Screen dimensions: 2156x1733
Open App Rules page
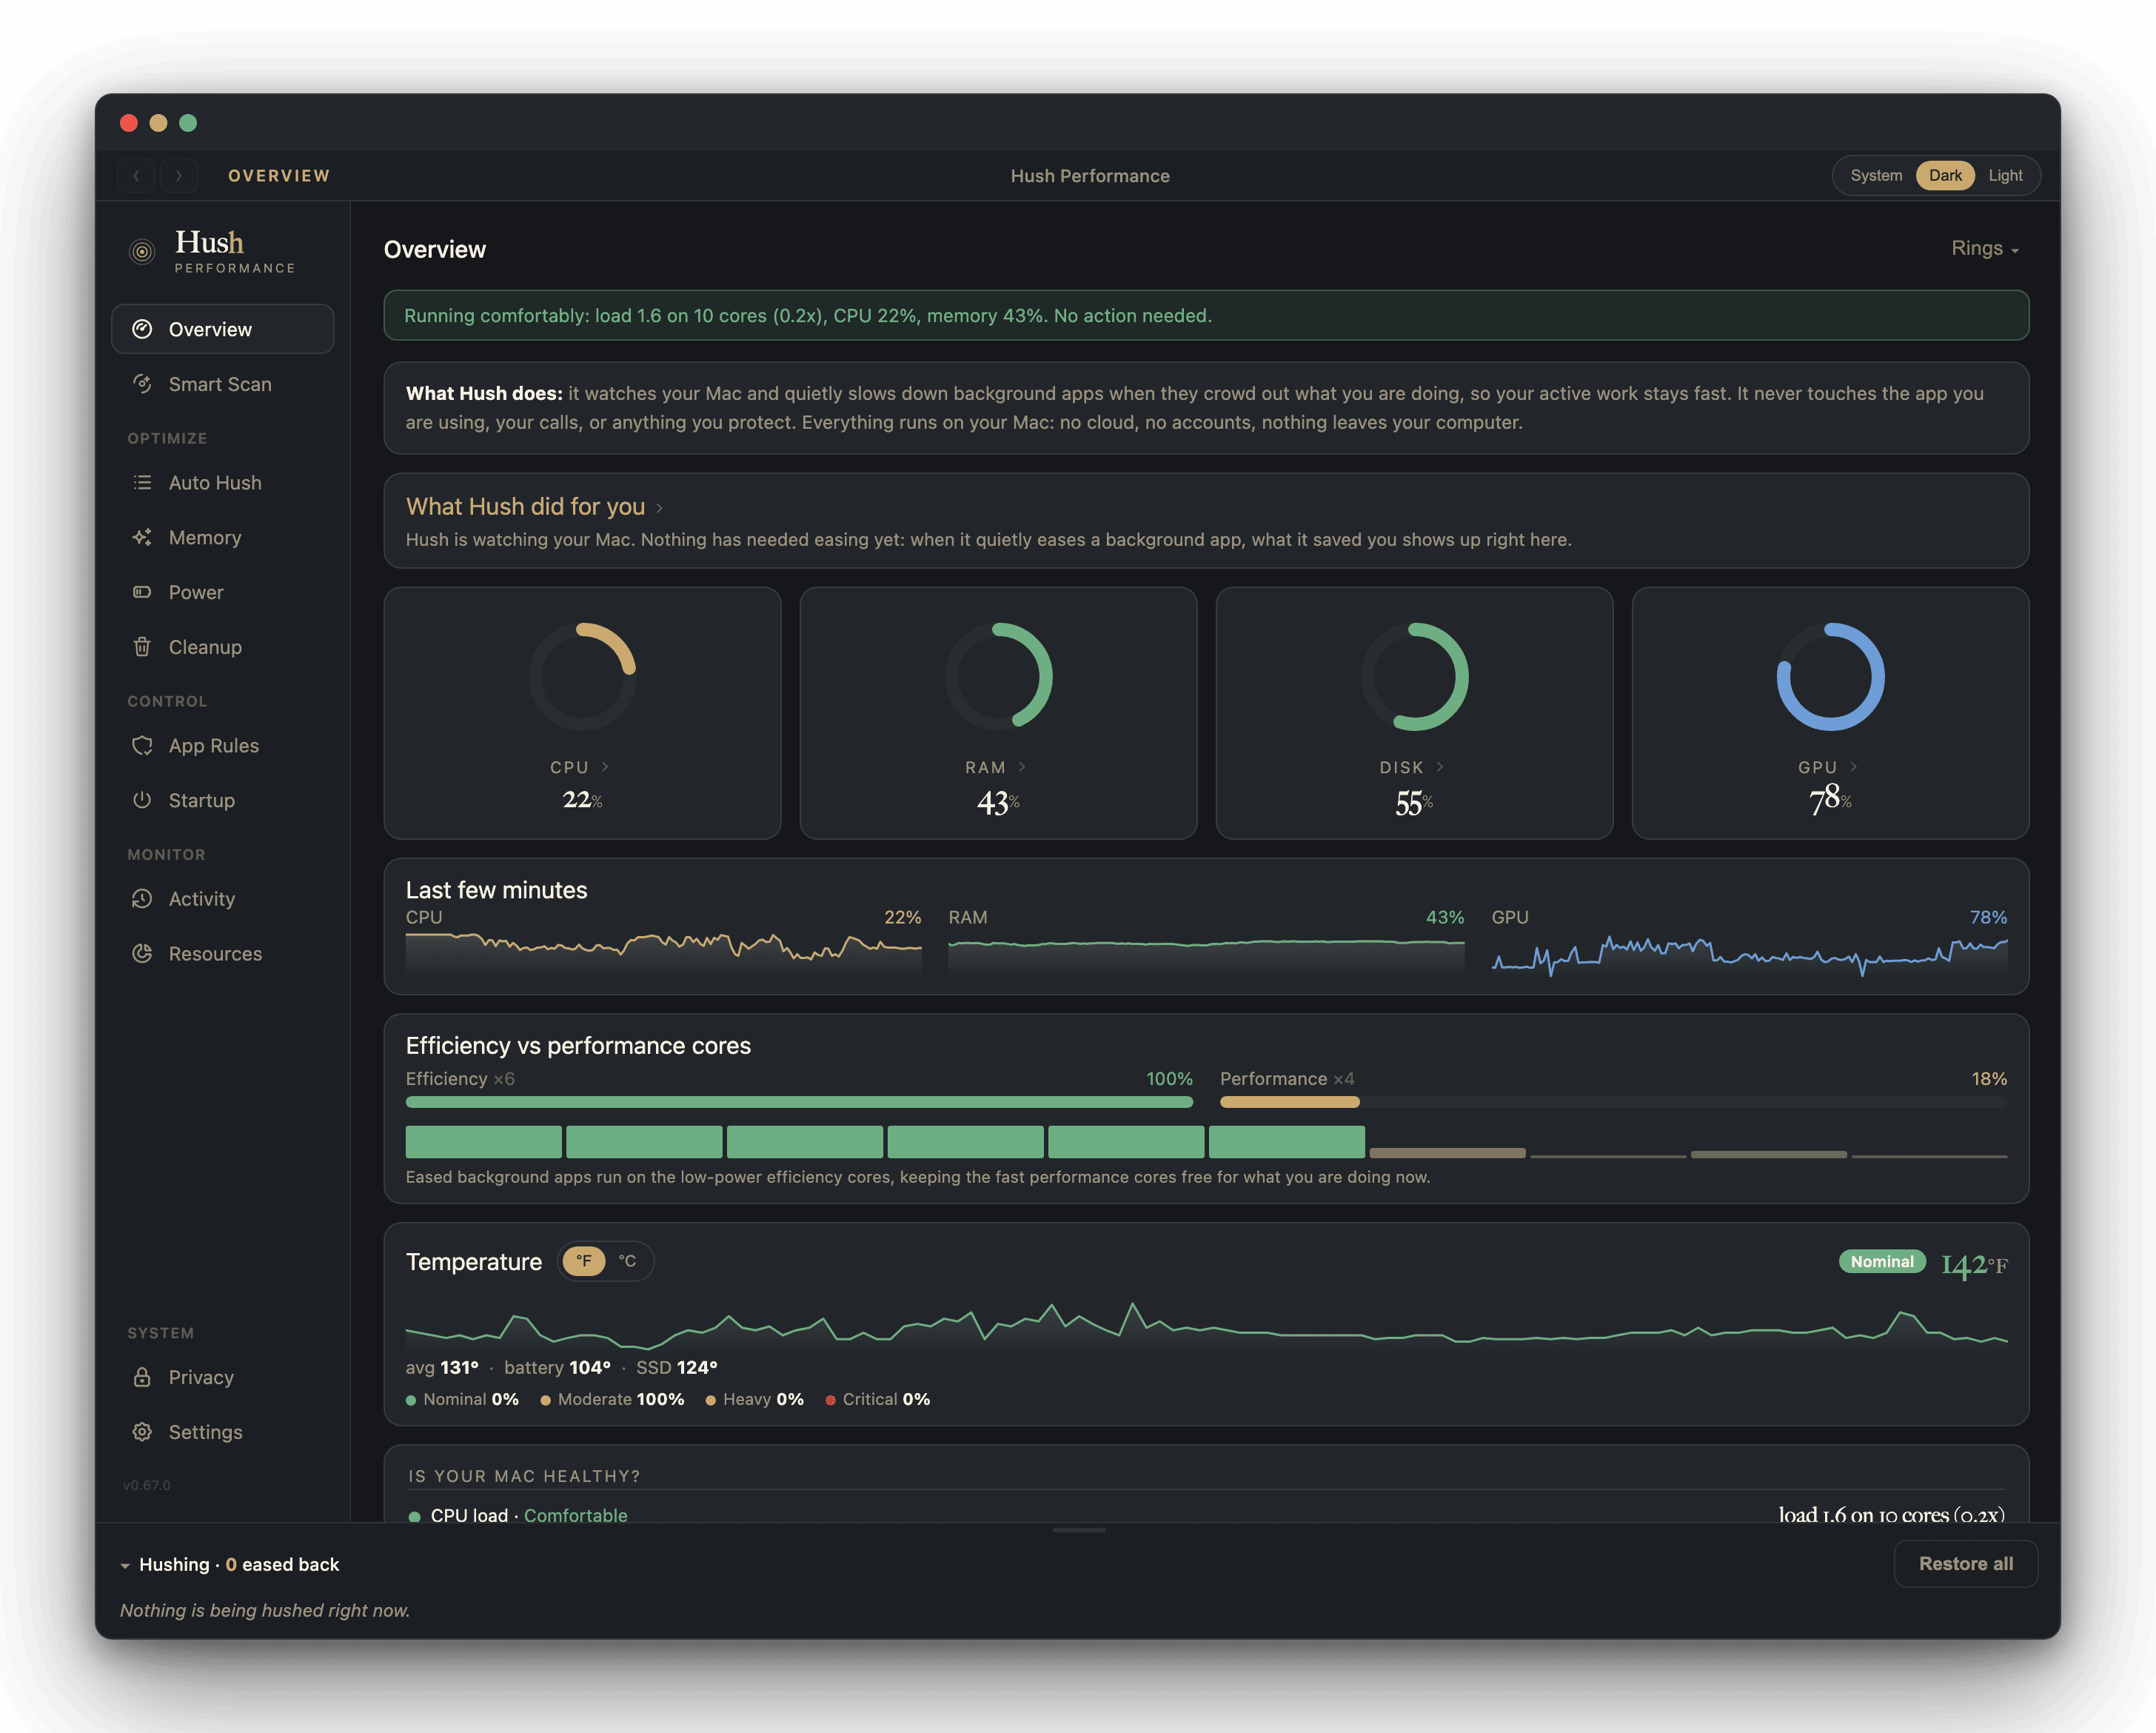222,746
